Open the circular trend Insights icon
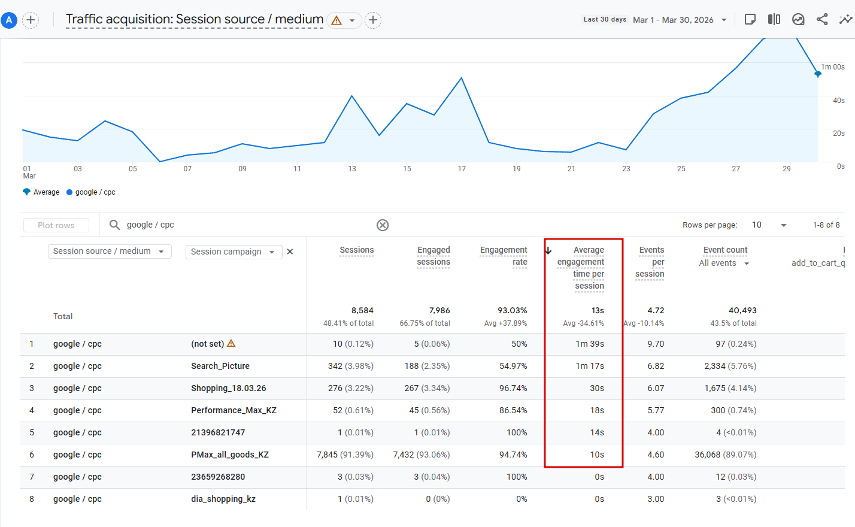The width and height of the screenshot is (855, 527). 798,20
